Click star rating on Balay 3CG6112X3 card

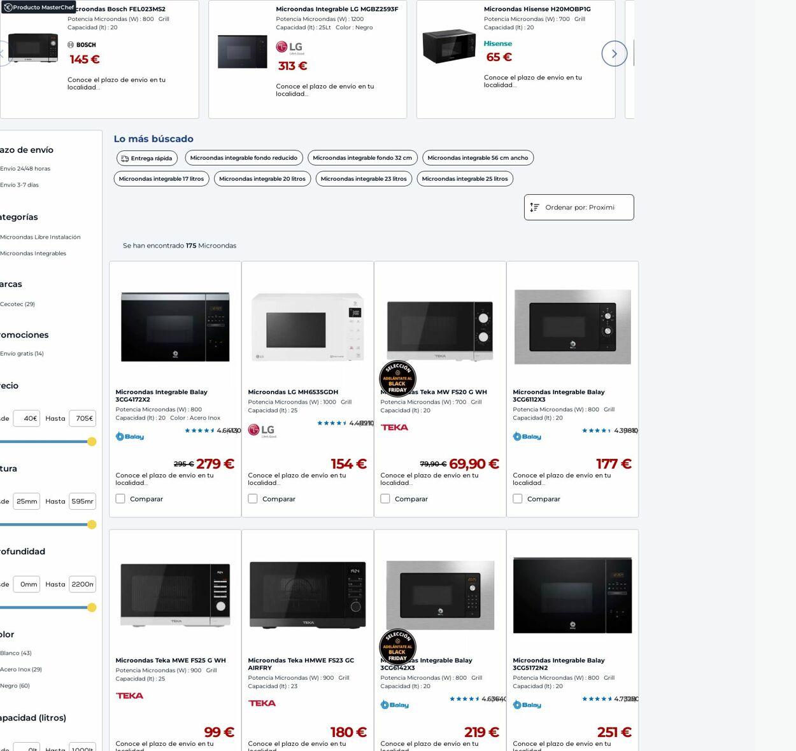(x=597, y=431)
